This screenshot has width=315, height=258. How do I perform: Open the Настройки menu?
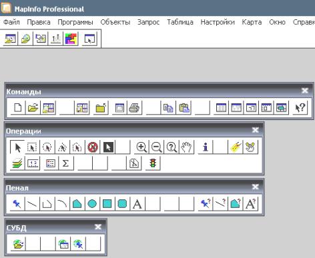(x=218, y=22)
